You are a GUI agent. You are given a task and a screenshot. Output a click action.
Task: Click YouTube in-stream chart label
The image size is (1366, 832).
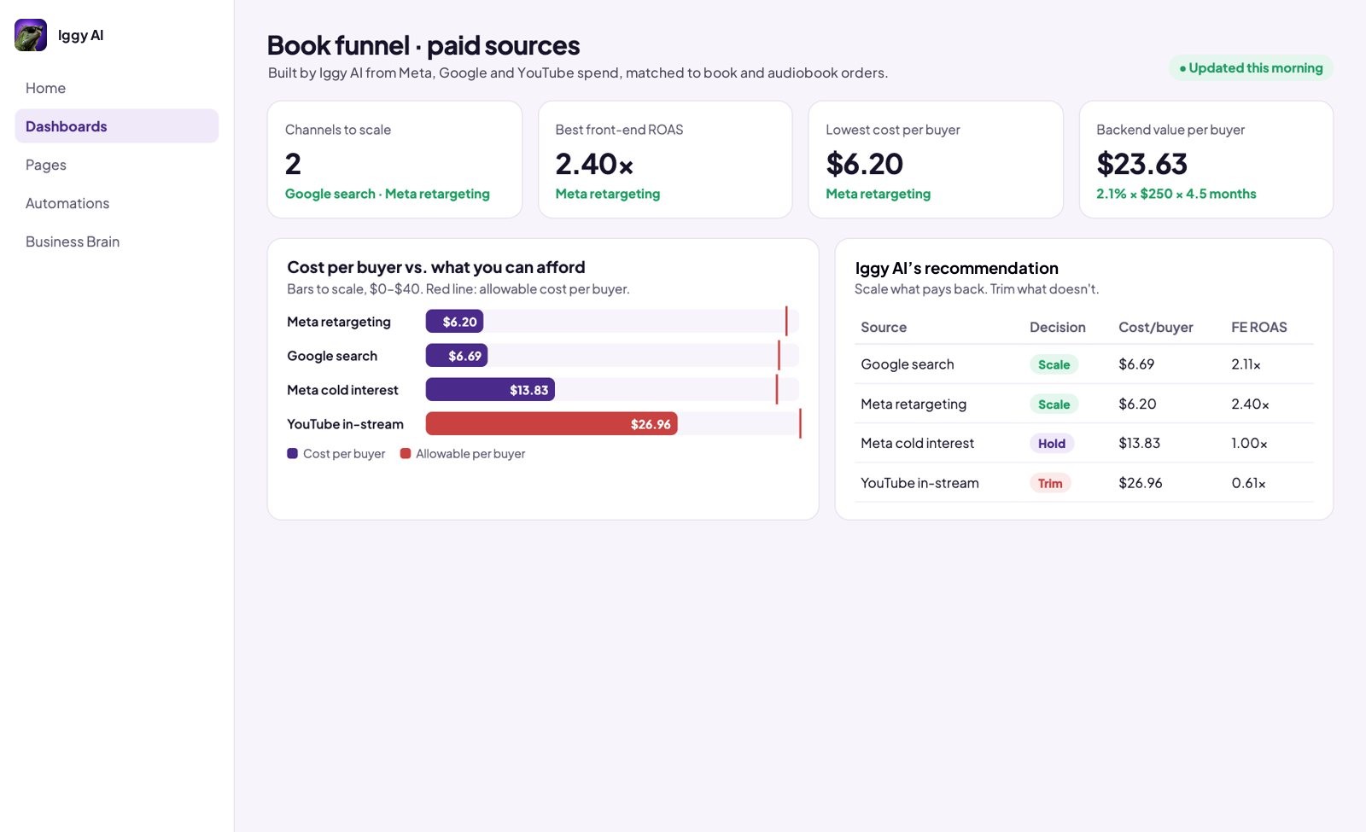click(346, 424)
